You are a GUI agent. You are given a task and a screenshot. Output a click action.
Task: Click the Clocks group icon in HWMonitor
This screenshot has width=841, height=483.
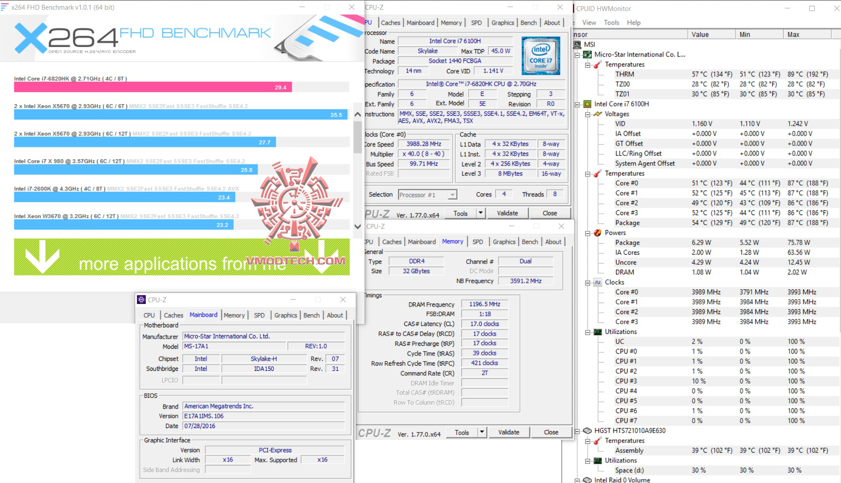598,282
